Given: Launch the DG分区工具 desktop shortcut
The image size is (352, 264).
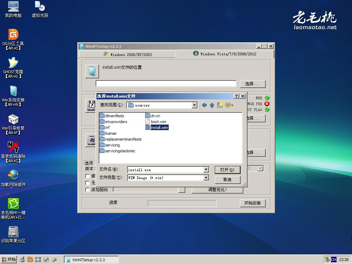Looking at the screenshot, I should click(13, 40).
